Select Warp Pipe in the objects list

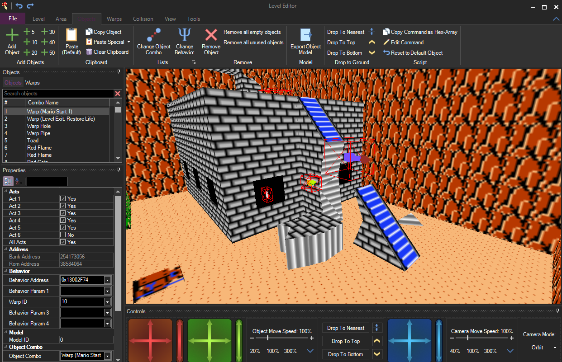coord(38,133)
